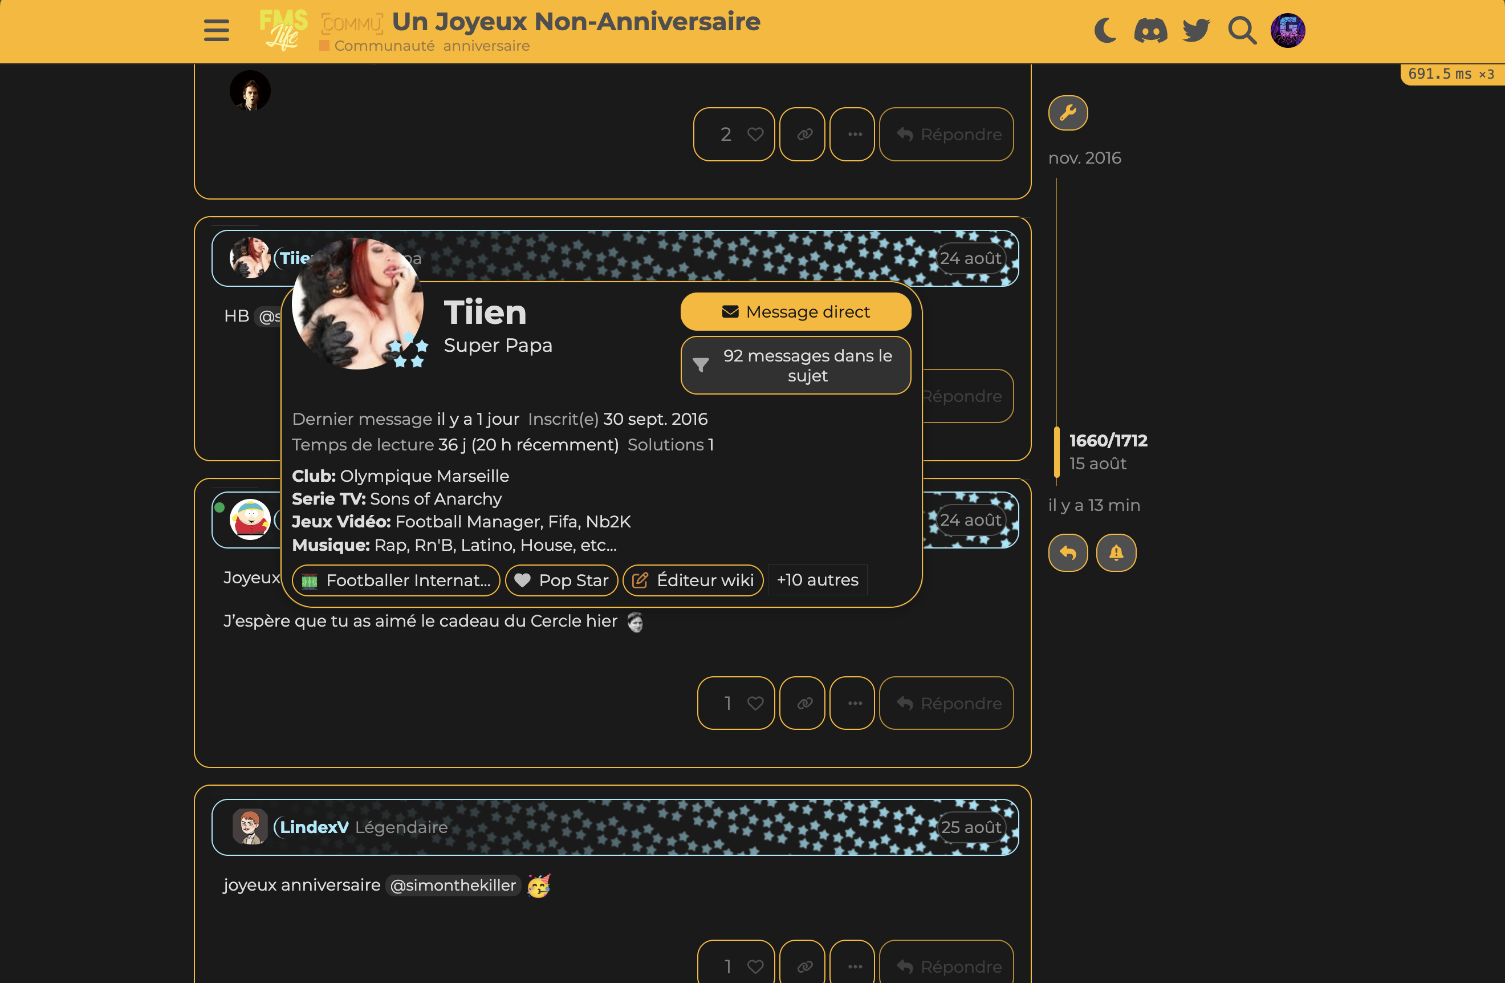Open the anniversaire tag
Viewport: 1505px width, 983px height.
pos(486,46)
